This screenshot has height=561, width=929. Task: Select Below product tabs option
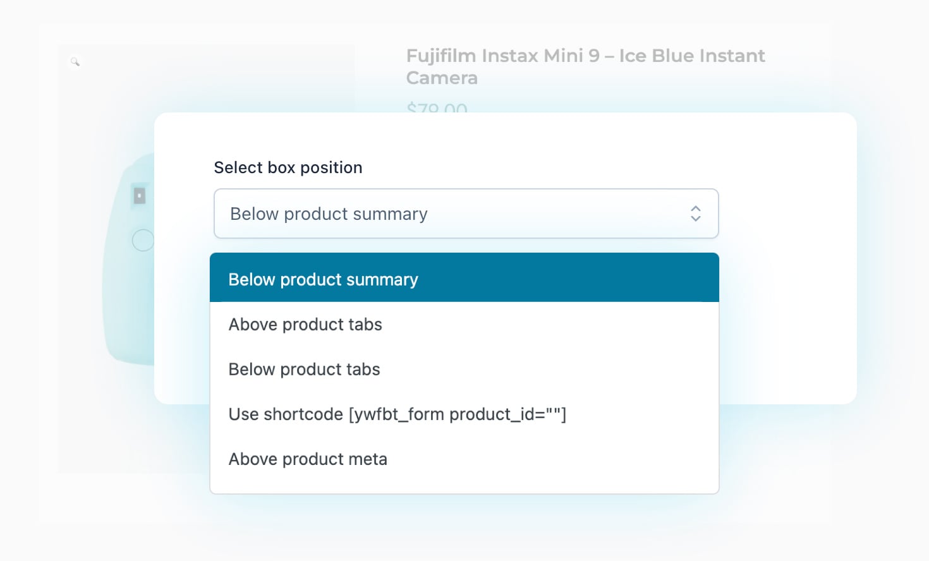[304, 369]
